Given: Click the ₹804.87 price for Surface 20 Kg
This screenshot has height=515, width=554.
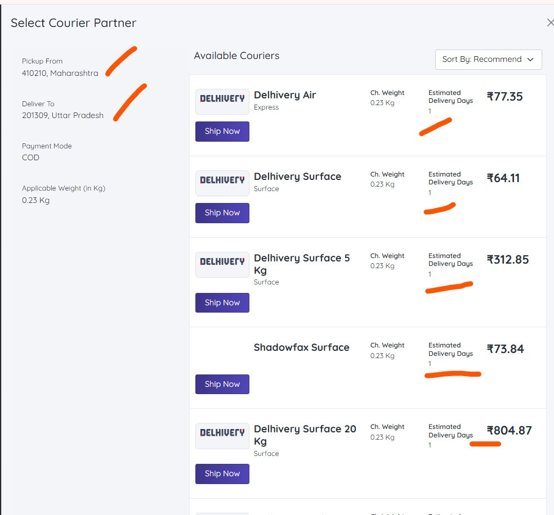Looking at the screenshot, I should [x=509, y=430].
